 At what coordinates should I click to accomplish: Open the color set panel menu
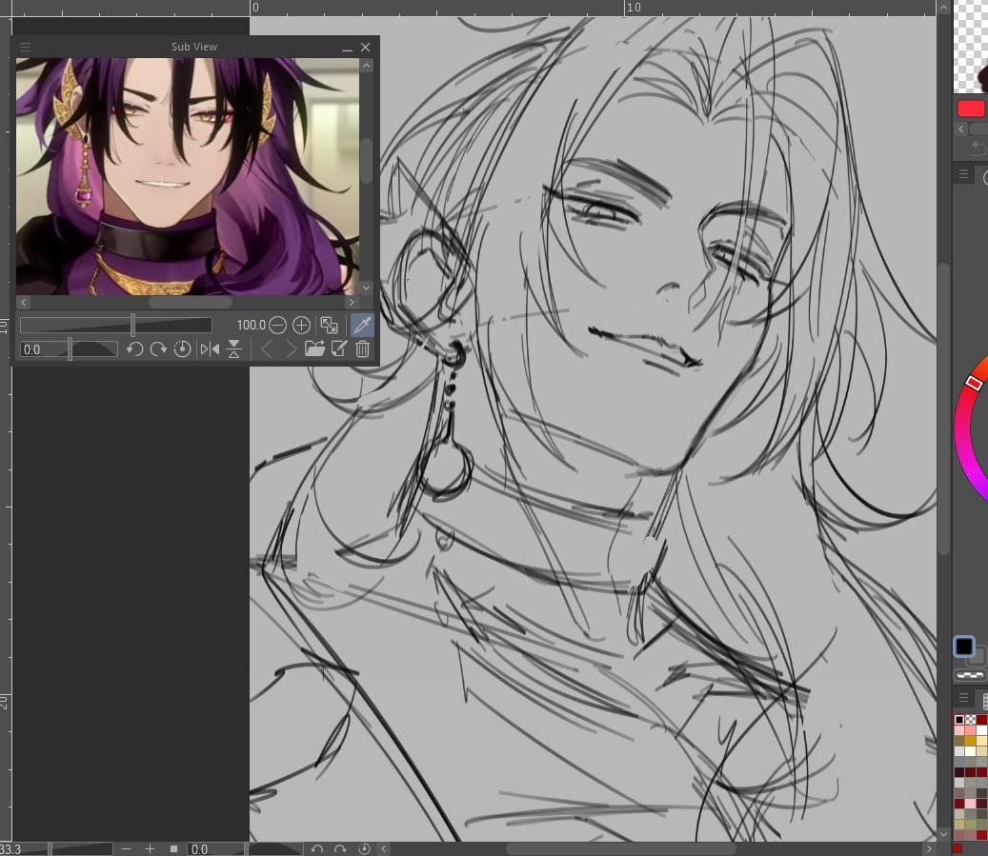tap(963, 697)
